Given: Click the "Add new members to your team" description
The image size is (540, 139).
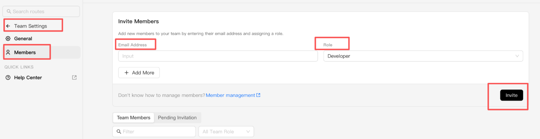Looking at the screenshot, I should tap(201, 33).
